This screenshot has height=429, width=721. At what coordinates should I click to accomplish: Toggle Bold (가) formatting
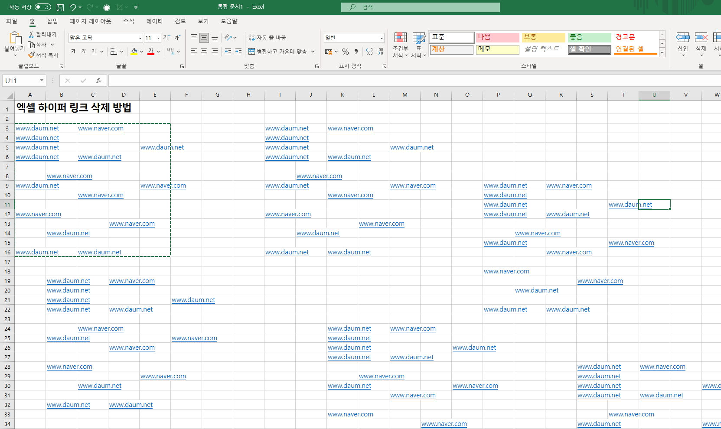[x=73, y=52]
